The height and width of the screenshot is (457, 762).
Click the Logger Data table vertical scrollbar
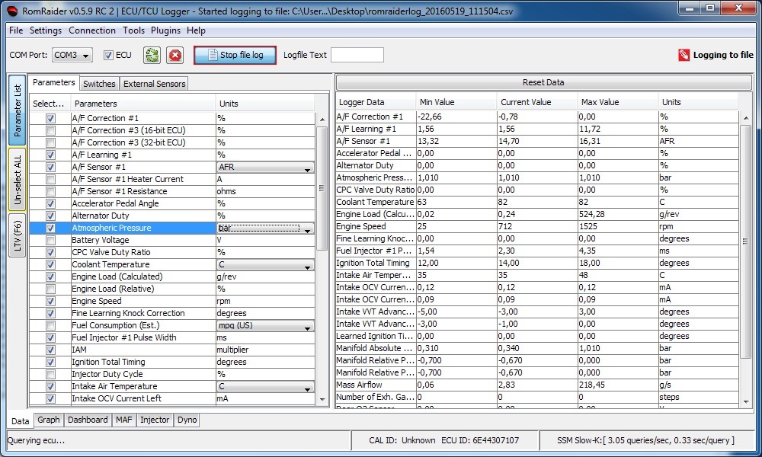(745, 259)
